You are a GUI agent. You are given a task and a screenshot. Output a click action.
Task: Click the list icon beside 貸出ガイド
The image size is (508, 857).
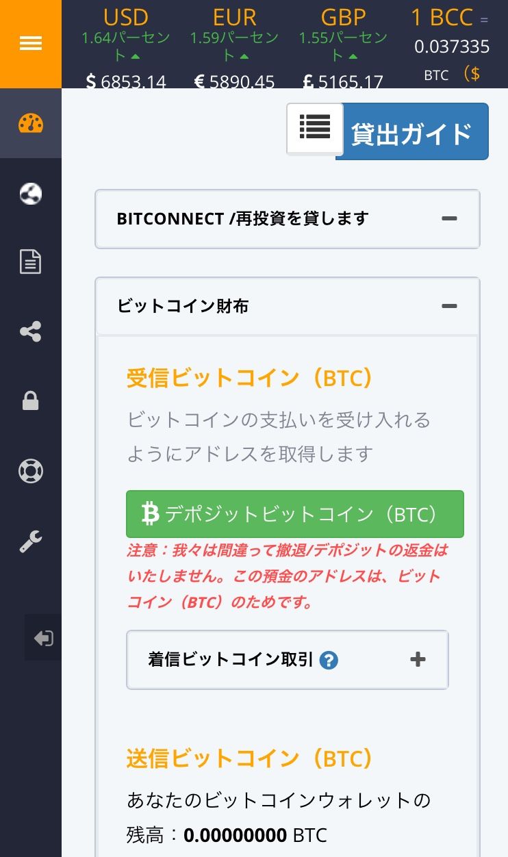pyautogui.click(x=314, y=127)
